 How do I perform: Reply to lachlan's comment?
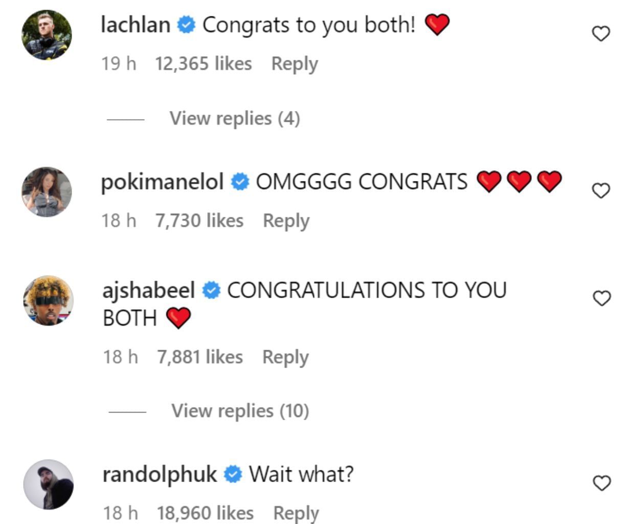(295, 63)
